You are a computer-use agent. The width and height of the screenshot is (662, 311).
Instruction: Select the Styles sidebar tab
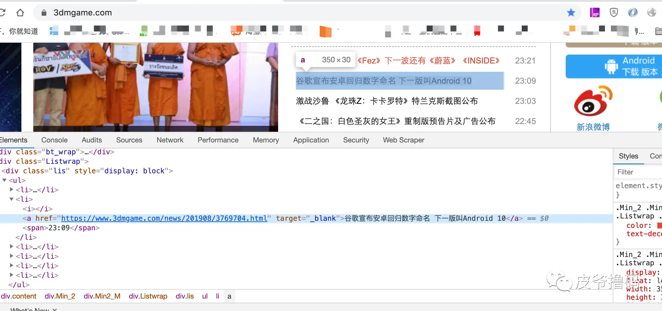628,156
